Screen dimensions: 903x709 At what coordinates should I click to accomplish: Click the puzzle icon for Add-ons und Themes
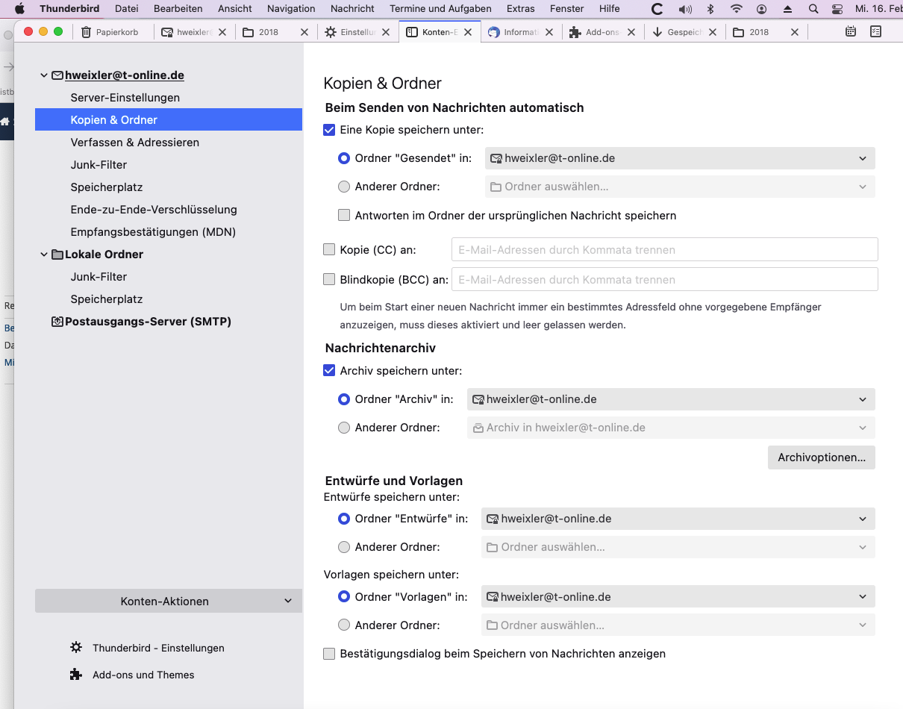(x=75, y=675)
